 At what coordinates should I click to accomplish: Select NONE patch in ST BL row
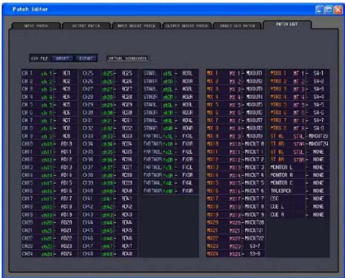[318, 152]
